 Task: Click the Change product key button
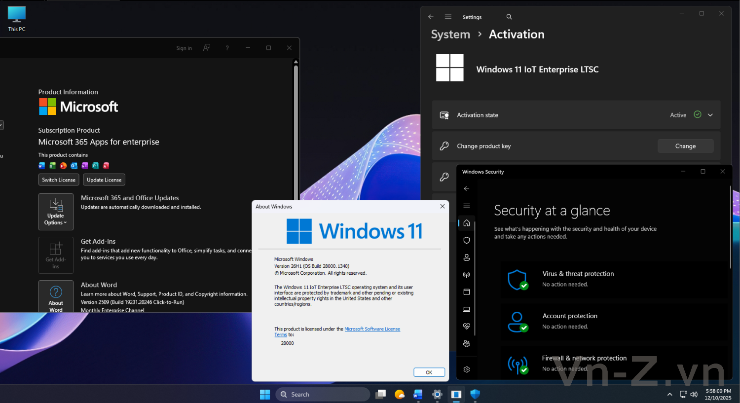[685, 146]
